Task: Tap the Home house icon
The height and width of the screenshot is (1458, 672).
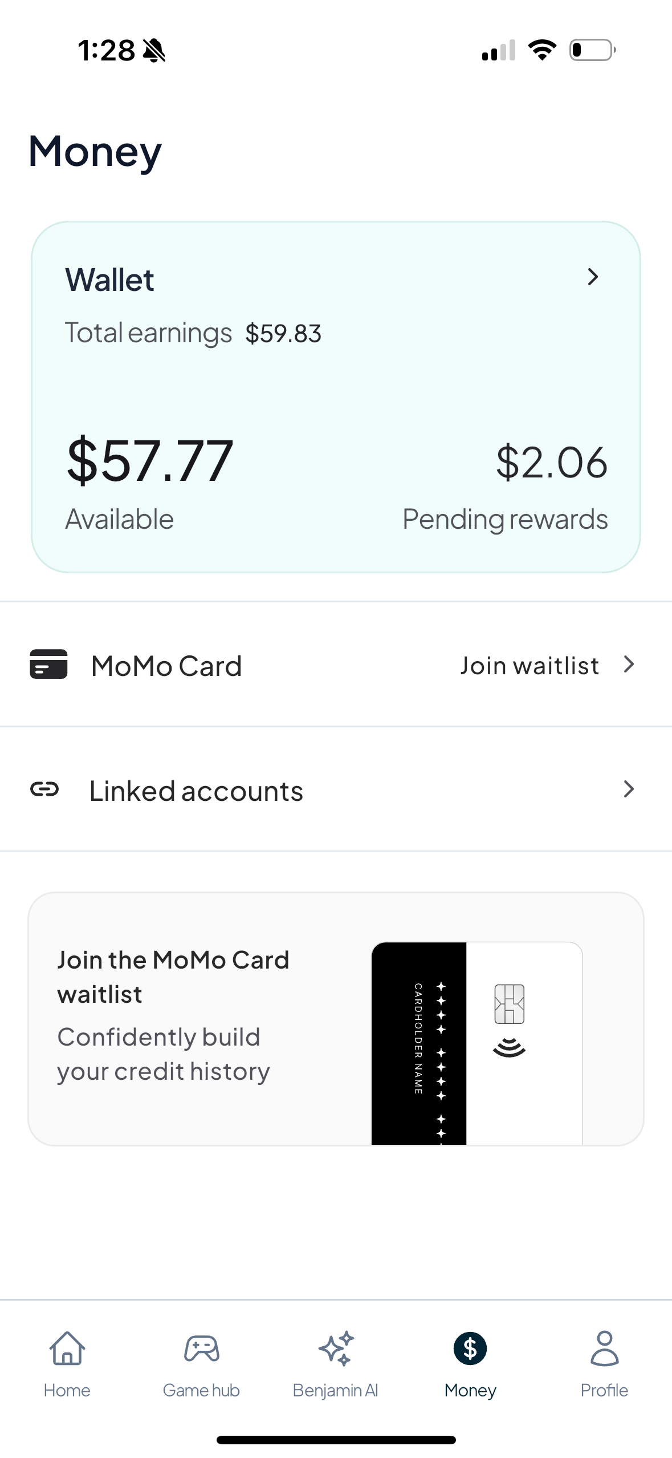Action: click(x=67, y=1348)
